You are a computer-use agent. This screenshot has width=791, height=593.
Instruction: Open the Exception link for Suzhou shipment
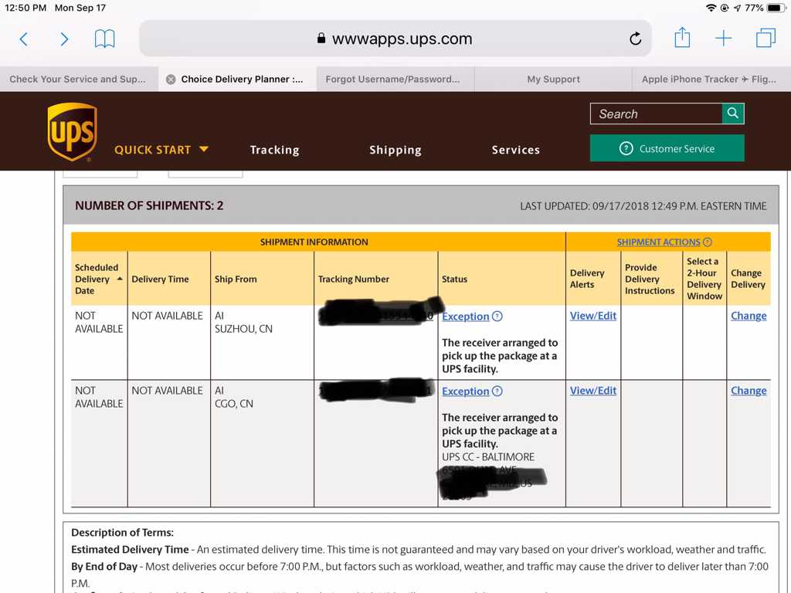pos(465,317)
